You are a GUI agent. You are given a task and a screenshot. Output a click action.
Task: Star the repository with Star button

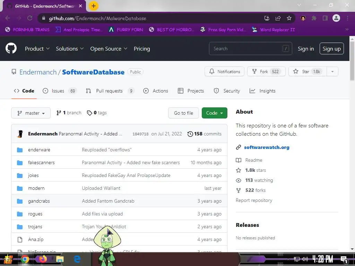coord(308,71)
